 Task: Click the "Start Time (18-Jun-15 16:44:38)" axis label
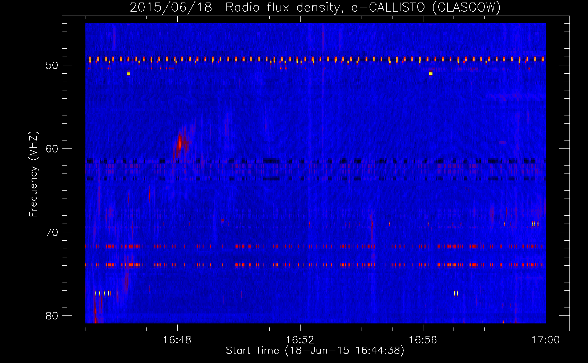[315, 351]
